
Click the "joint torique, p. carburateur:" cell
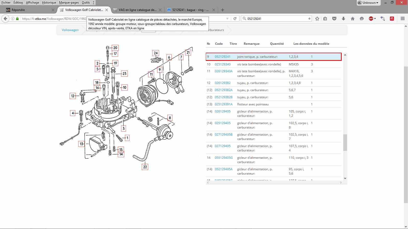coord(257,57)
